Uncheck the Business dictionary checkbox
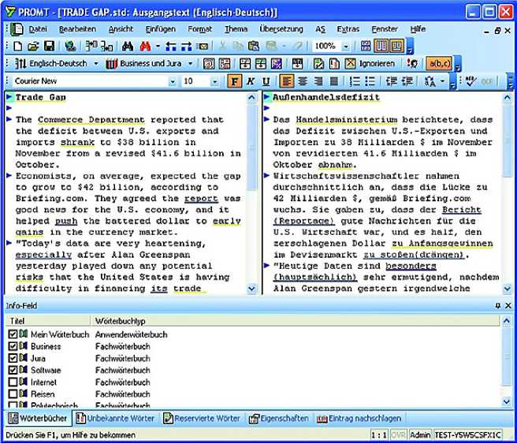 point(12,346)
